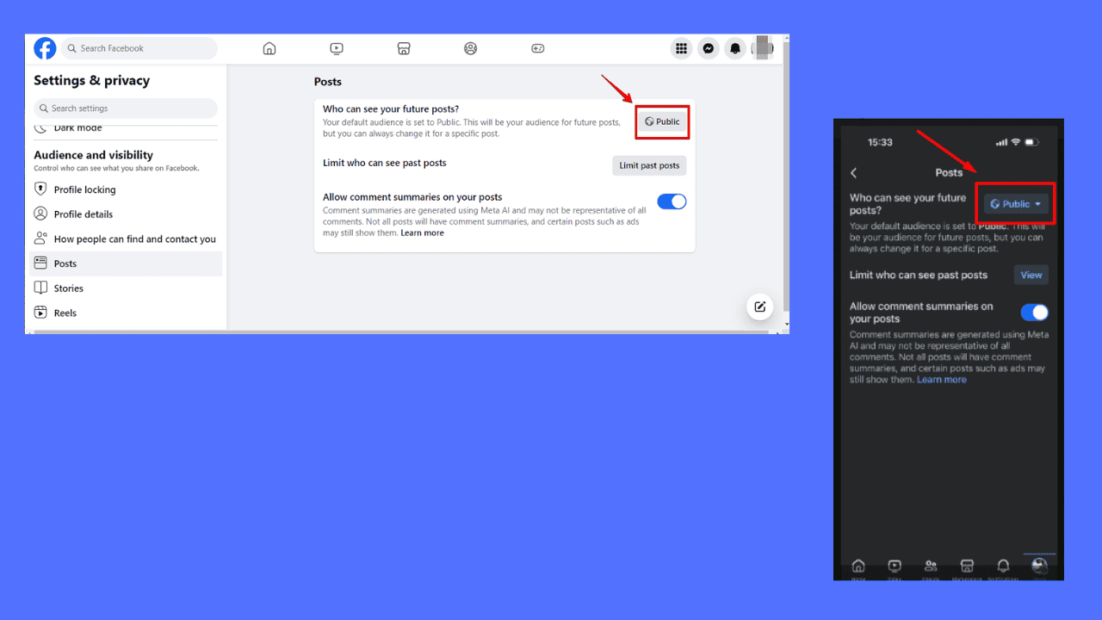Open Messenger icon in desktop header
The height and width of the screenshot is (620, 1102).
708,48
